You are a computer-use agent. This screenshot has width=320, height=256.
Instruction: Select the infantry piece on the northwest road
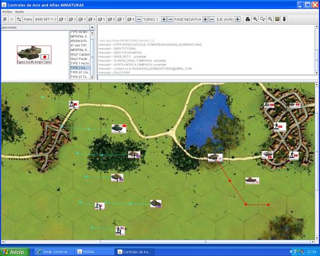point(74,104)
